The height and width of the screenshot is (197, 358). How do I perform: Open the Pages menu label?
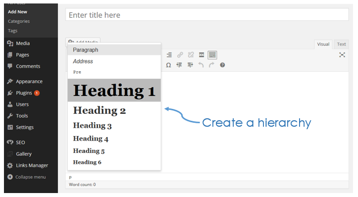(22, 55)
